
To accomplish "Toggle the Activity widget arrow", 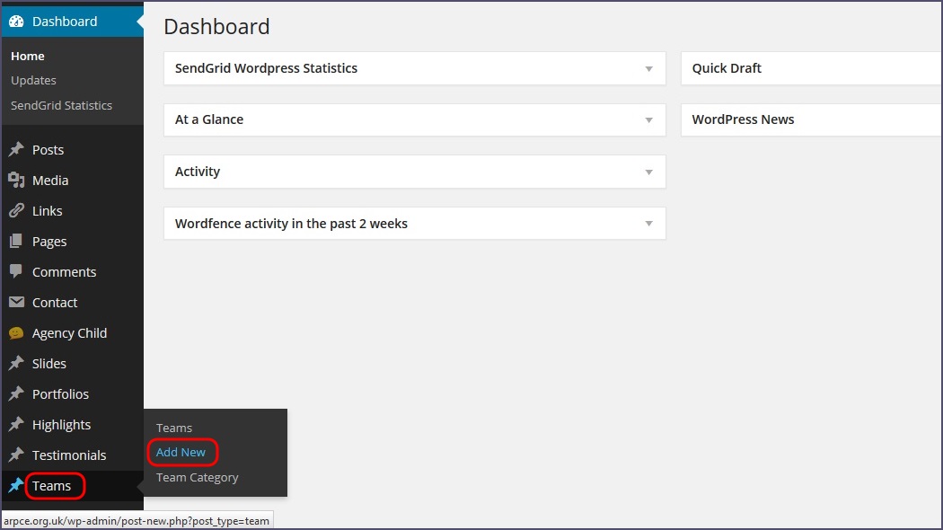I will pos(648,172).
